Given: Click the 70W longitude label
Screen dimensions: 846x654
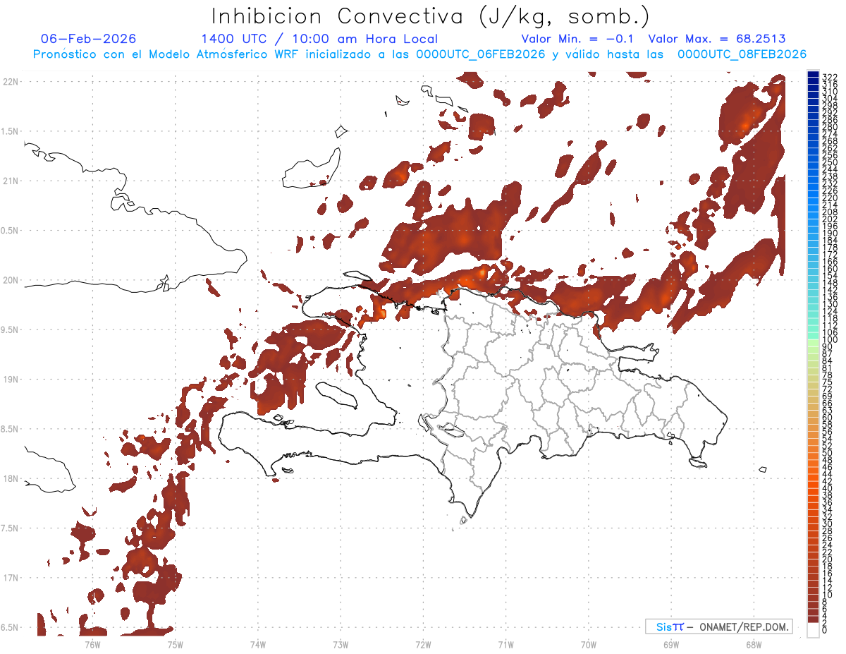Looking at the screenshot, I should pyautogui.click(x=588, y=644).
